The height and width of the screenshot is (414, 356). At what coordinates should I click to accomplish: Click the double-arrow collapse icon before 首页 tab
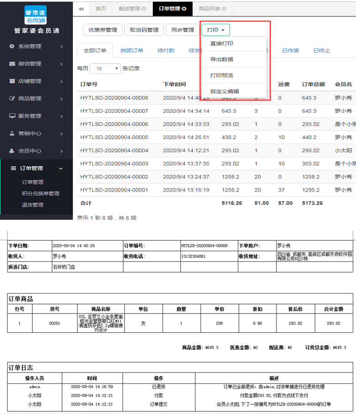[81, 9]
